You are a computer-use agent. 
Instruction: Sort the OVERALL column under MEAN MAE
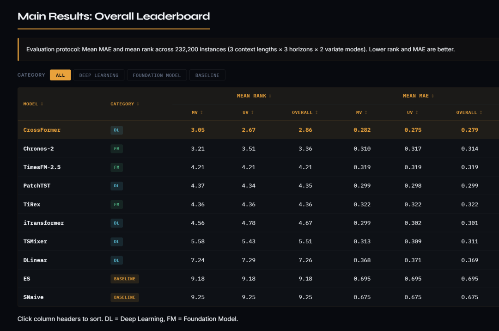click(x=481, y=112)
